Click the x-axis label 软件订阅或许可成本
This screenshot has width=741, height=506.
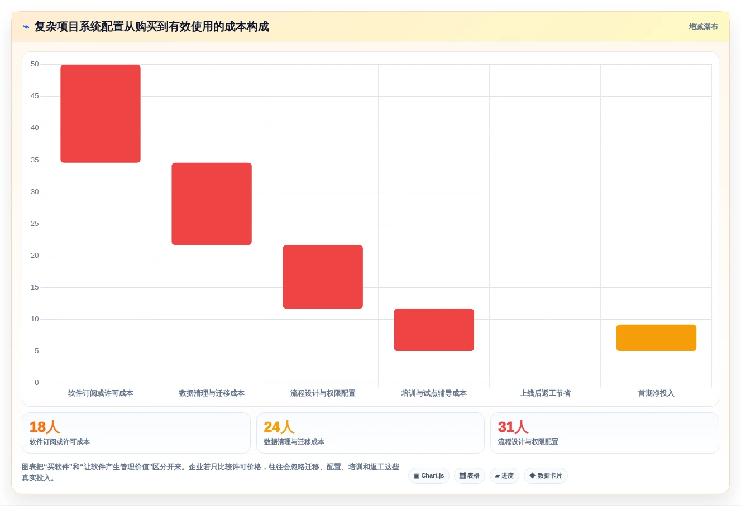[x=101, y=393]
